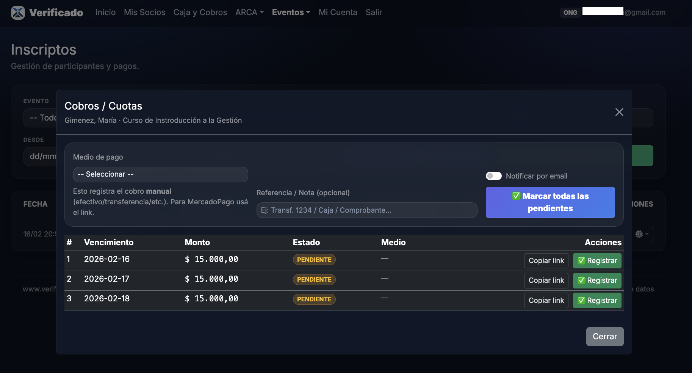Copy link for 2026-02-17 installment
The height and width of the screenshot is (373, 692).
pos(546,281)
